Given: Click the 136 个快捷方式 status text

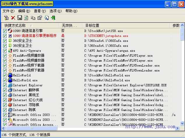Looking at the screenshot, I should (x=14, y=135).
